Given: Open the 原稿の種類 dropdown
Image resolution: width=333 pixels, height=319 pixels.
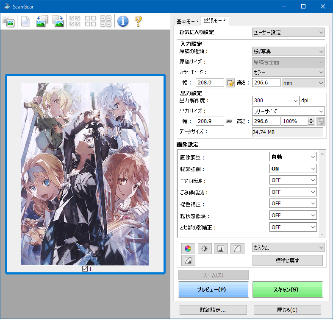Looking at the screenshot, I should 288,51.
